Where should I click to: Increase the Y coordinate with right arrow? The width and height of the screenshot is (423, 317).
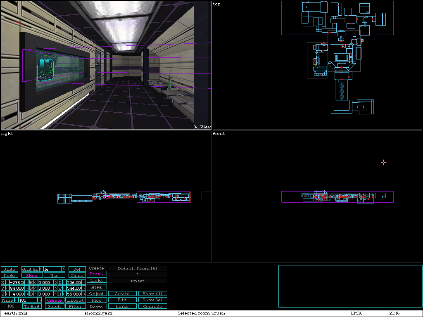(27, 288)
